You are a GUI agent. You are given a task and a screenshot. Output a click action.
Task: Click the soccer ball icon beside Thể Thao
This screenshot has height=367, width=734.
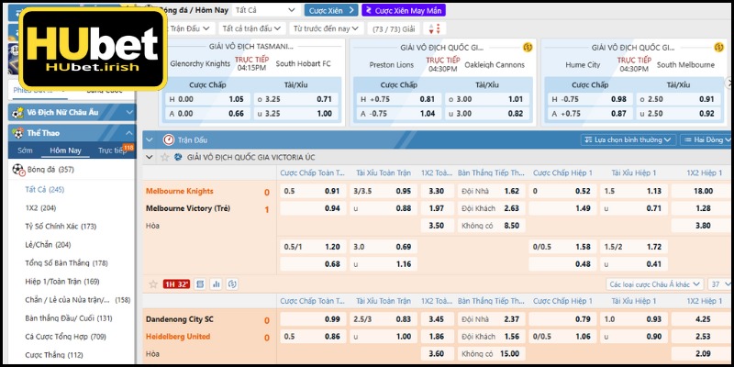click(x=18, y=133)
